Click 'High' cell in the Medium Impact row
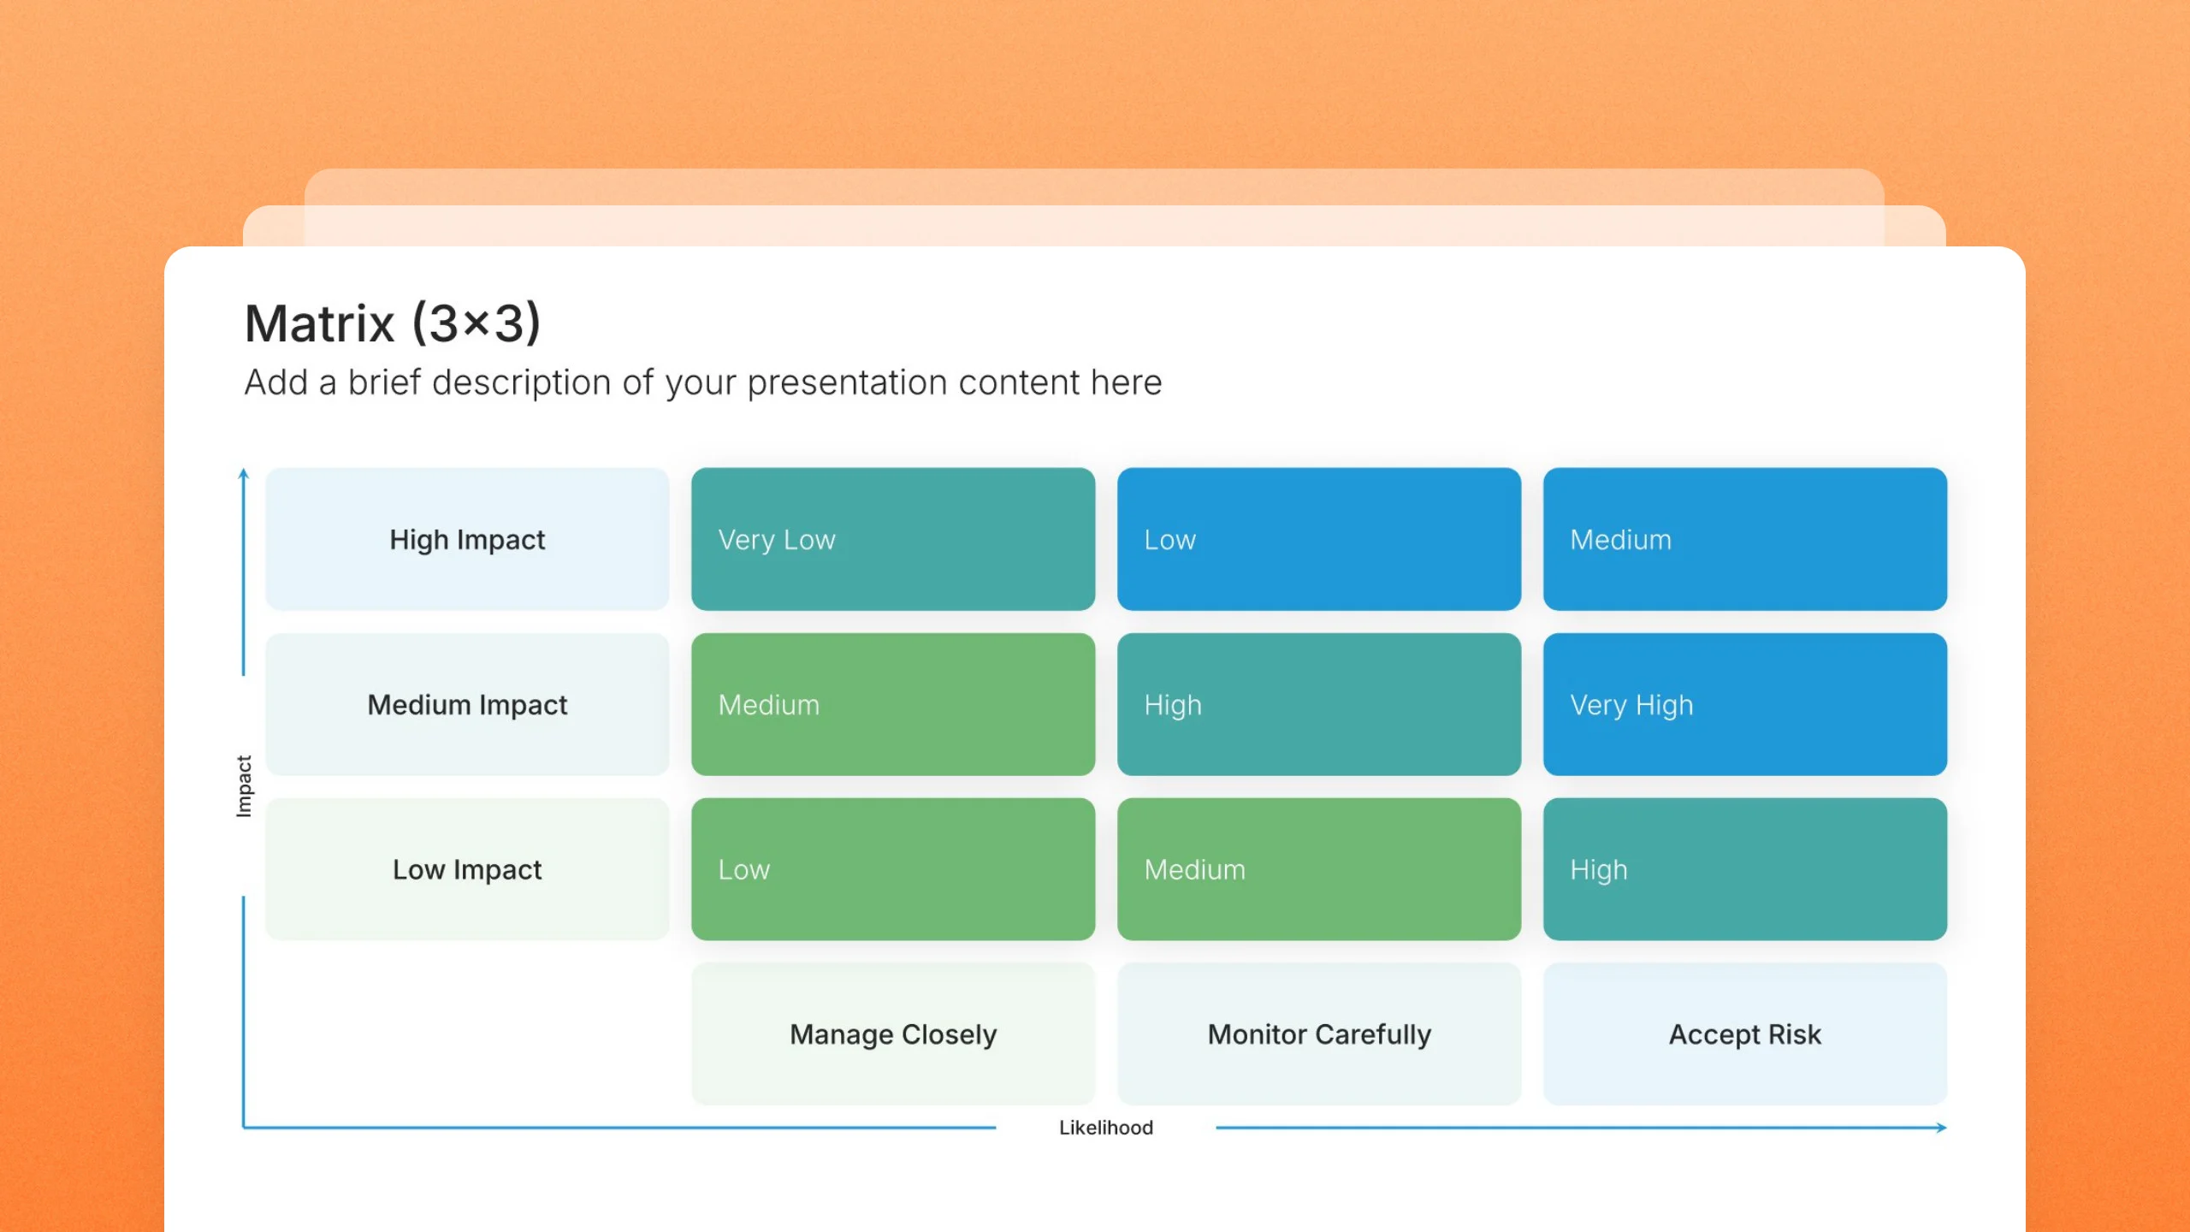Viewport: 2190px width, 1232px height. coord(1319,704)
